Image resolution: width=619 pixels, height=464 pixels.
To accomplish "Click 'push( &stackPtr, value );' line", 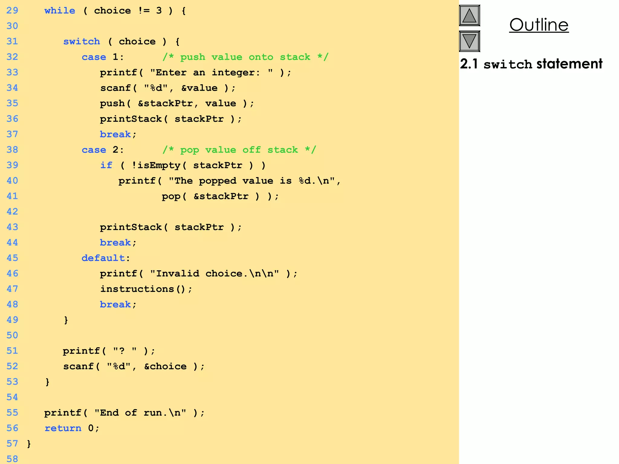I will (x=177, y=104).
